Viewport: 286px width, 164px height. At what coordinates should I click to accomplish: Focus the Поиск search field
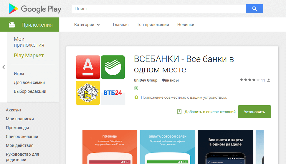coord(159,9)
